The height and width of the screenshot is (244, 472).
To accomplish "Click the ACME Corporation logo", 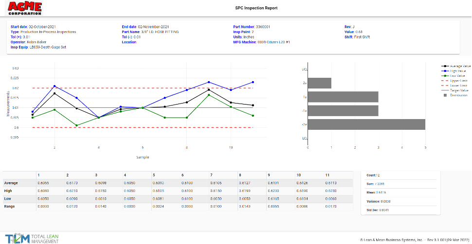I will (x=25, y=8).
